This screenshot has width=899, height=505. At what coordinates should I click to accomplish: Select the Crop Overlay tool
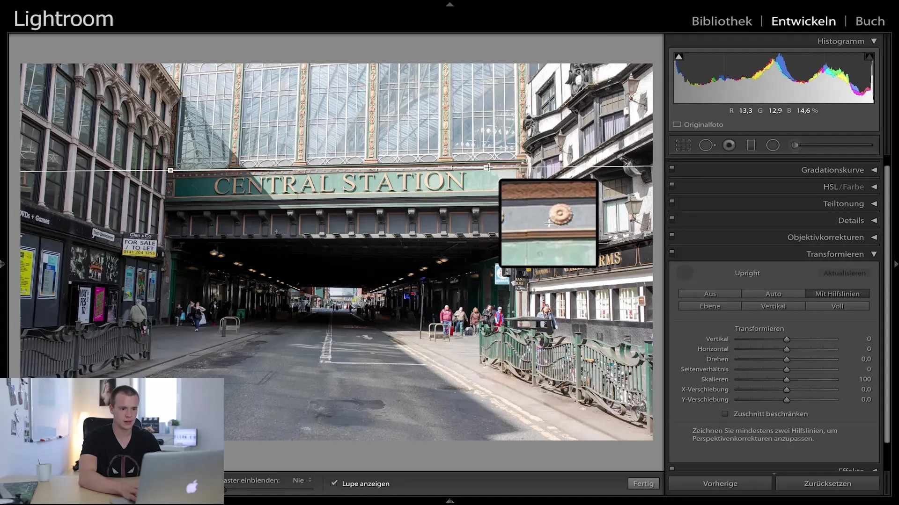(x=683, y=145)
